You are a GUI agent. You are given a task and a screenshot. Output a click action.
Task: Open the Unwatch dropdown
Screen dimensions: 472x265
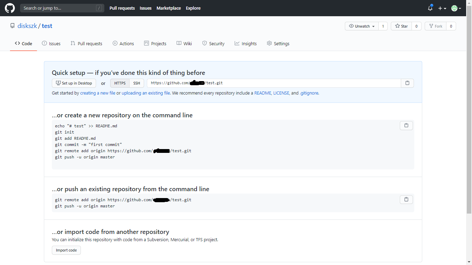point(361,26)
